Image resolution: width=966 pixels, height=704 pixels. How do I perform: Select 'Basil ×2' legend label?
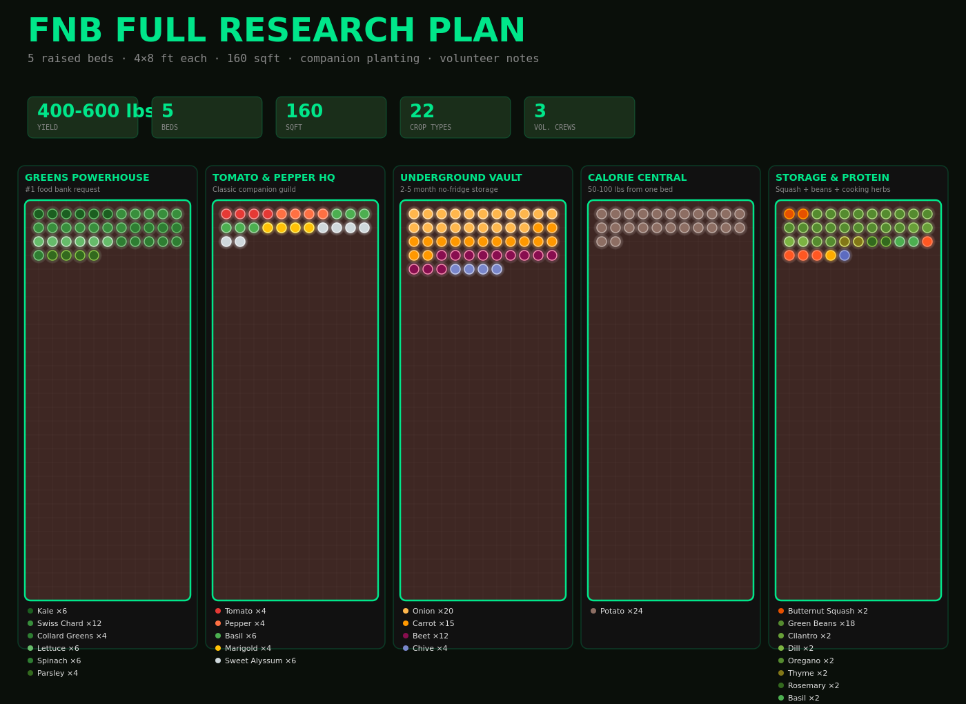pyautogui.click(x=803, y=698)
